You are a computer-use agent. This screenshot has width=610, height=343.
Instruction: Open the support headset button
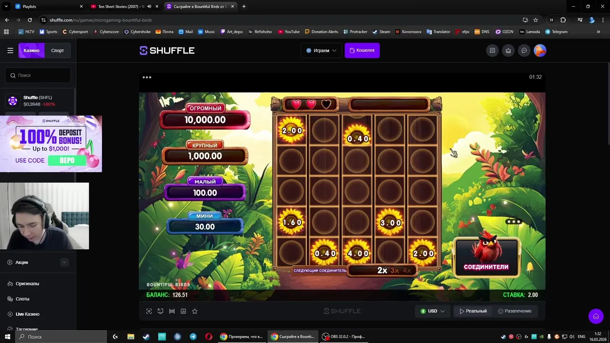(596, 316)
